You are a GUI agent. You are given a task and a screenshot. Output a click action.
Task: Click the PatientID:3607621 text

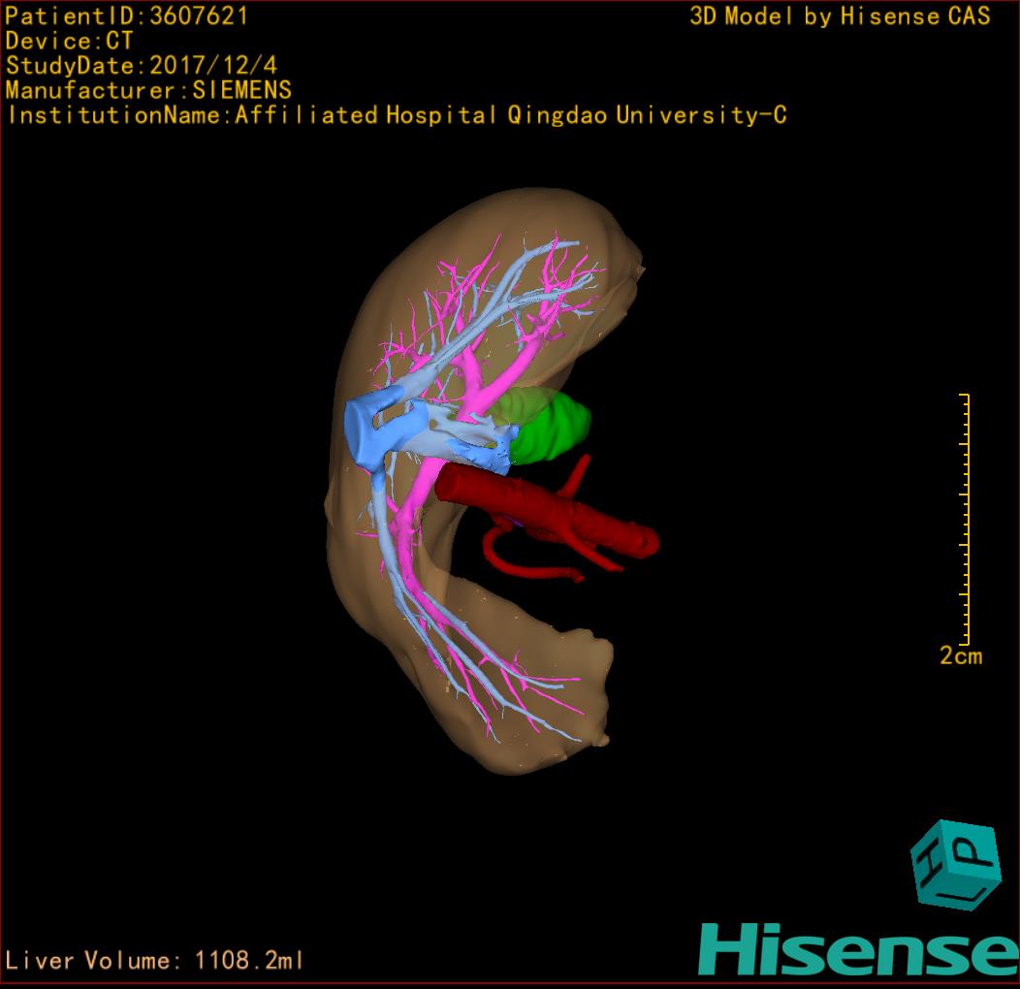coord(127,16)
